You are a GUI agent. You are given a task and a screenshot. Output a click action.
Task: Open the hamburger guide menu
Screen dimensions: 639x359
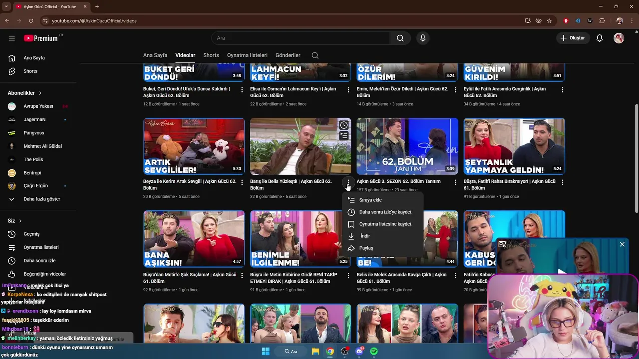12,38
